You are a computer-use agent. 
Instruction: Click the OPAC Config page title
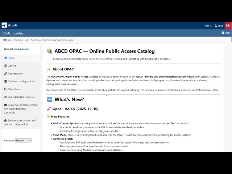[x=13, y=33]
